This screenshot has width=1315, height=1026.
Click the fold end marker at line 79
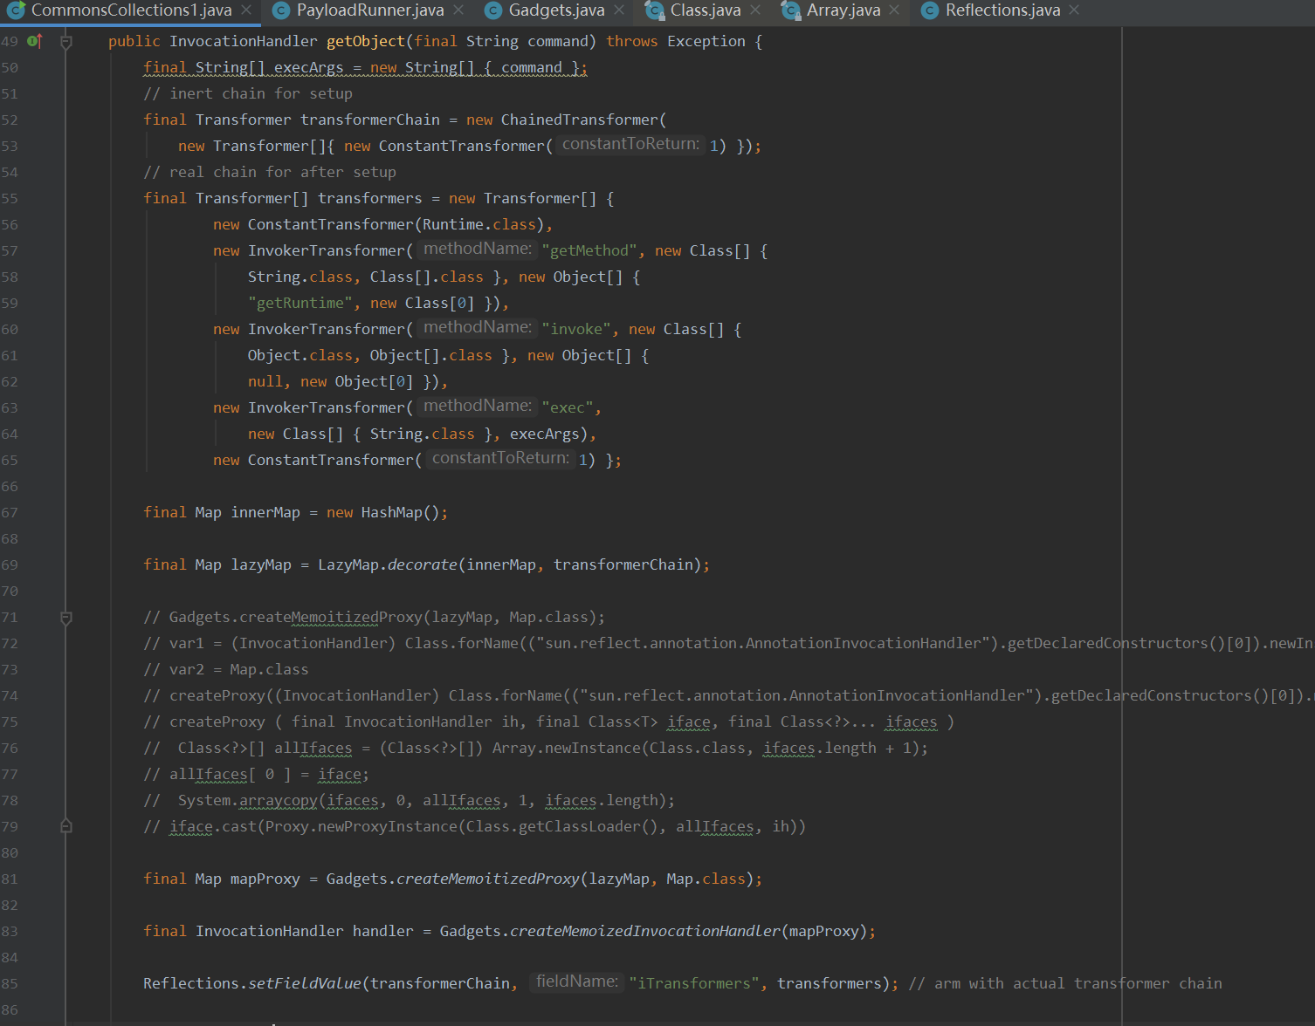66,825
